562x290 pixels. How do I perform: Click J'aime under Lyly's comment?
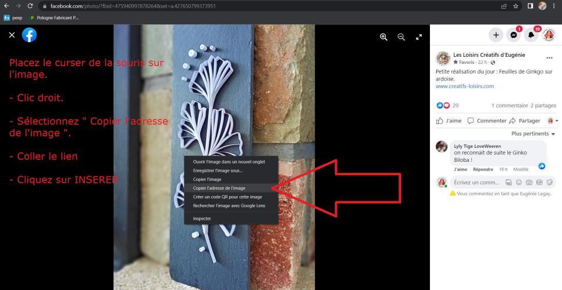(x=461, y=169)
